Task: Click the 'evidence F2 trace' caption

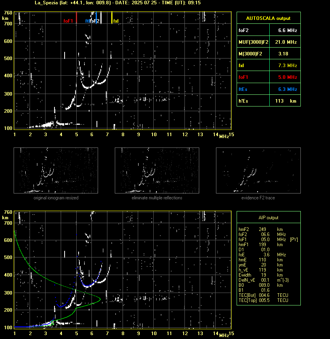Action: click(x=258, y=198)
